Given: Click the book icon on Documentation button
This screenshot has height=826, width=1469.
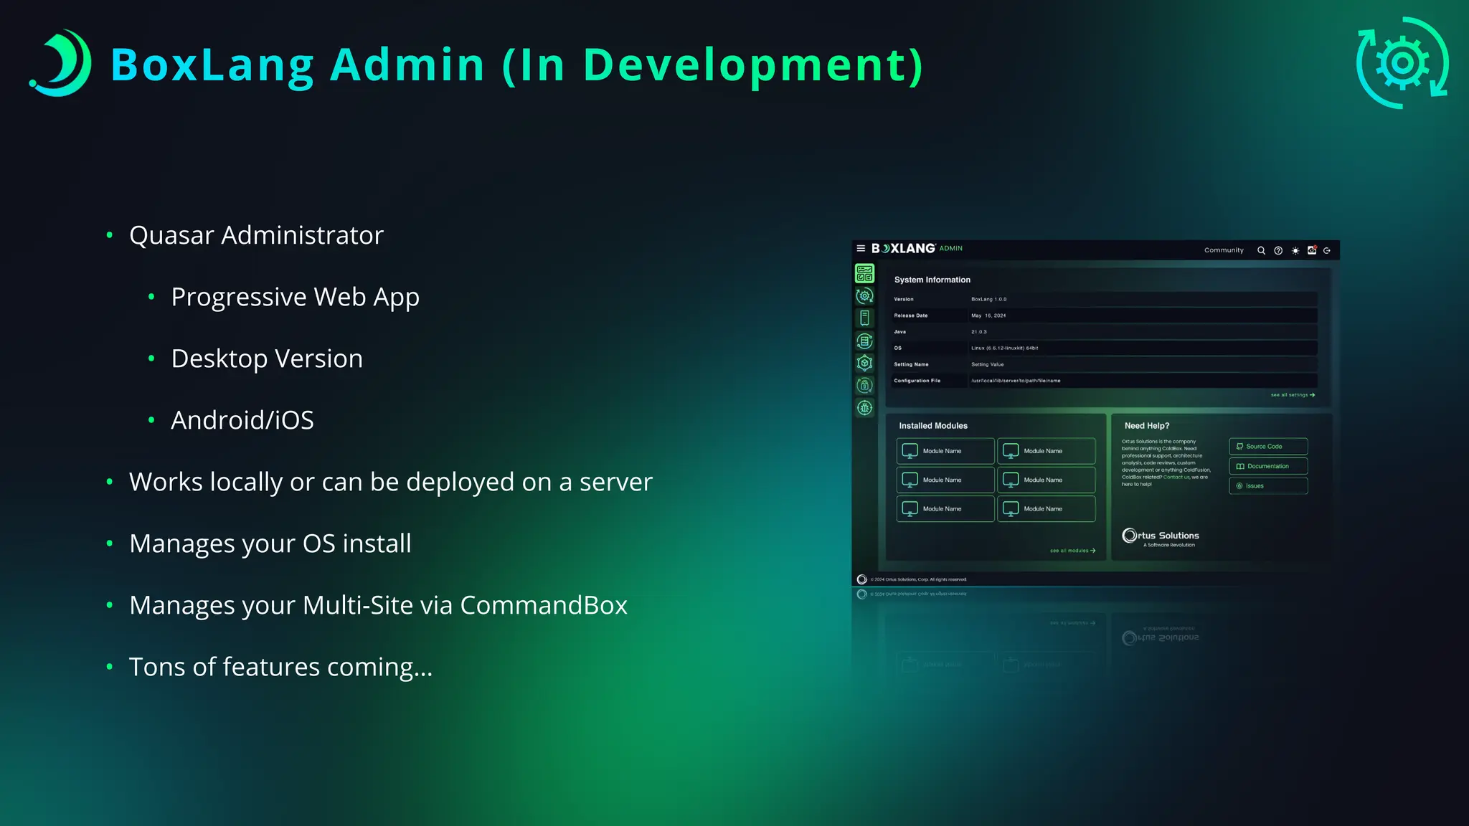Looking at the screenshot, I should (1240, 466).
